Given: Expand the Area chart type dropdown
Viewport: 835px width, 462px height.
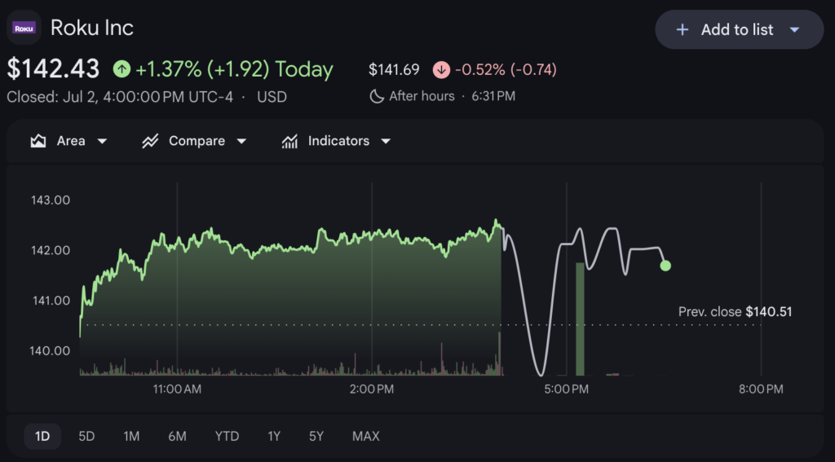Looking at the screenshot, I should pyautogui.click(x=102, y=141).
